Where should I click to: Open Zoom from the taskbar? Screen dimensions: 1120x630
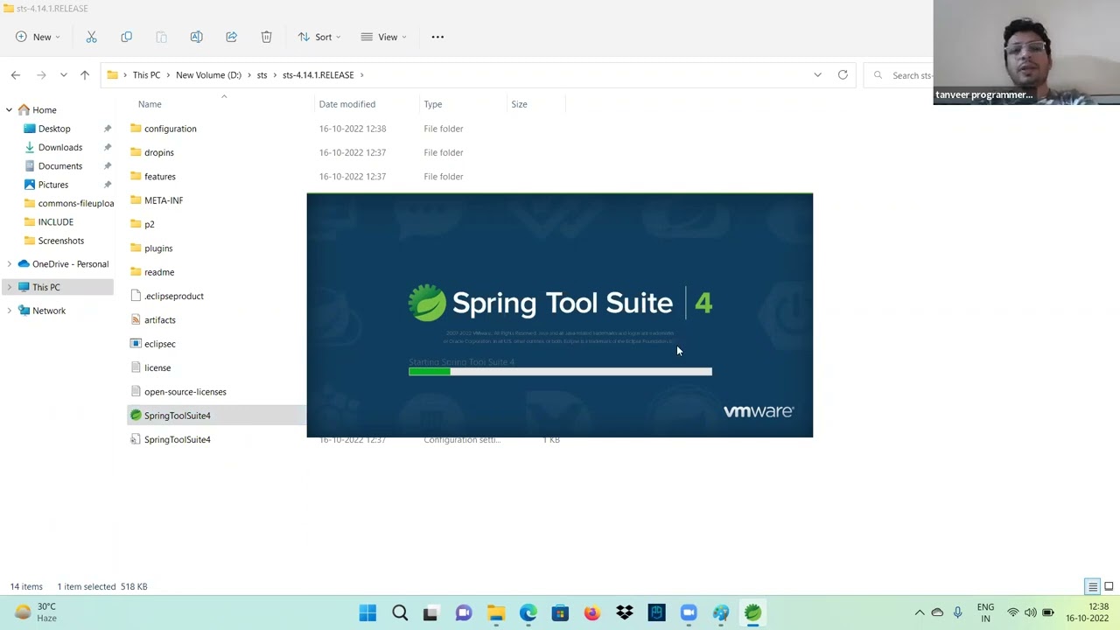coord(689,612)
